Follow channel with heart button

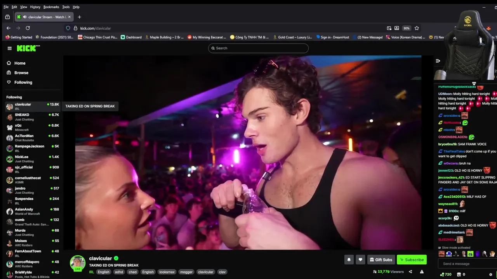[x=360, y=260]
